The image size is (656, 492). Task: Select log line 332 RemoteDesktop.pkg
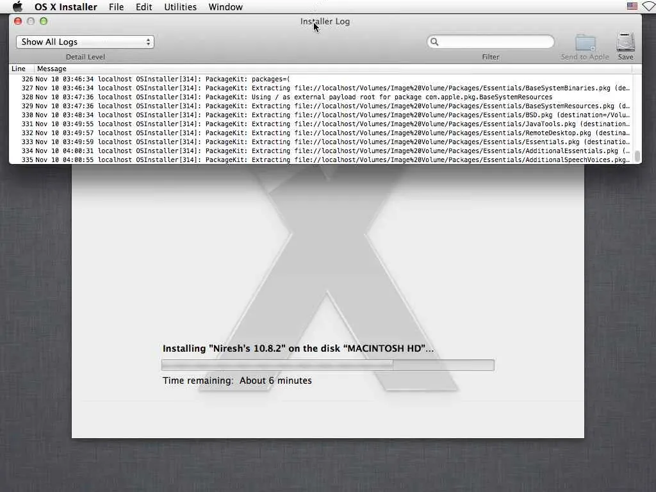tap(320, 133)
